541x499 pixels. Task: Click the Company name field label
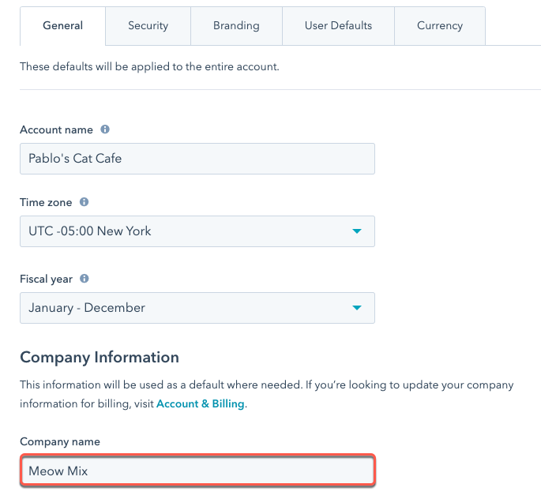click(x=60, y=442)
